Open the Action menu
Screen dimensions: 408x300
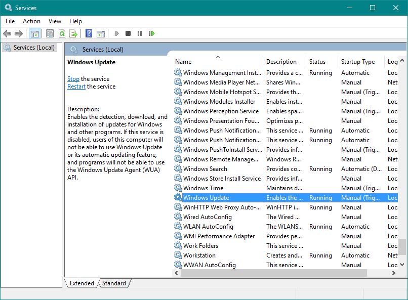(x=31, y=21)
